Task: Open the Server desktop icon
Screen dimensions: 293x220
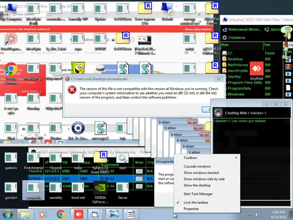Action: point(122,190)
